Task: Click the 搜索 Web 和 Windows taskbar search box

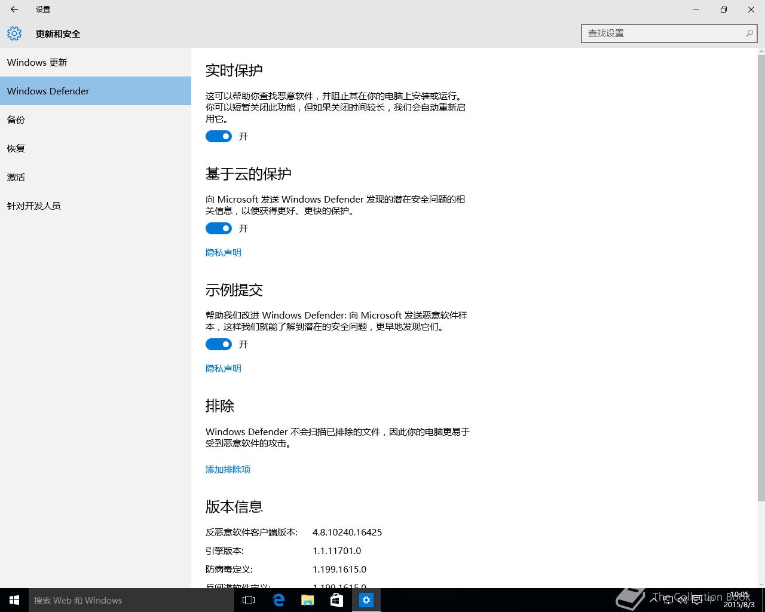Action: coord(131,600)
